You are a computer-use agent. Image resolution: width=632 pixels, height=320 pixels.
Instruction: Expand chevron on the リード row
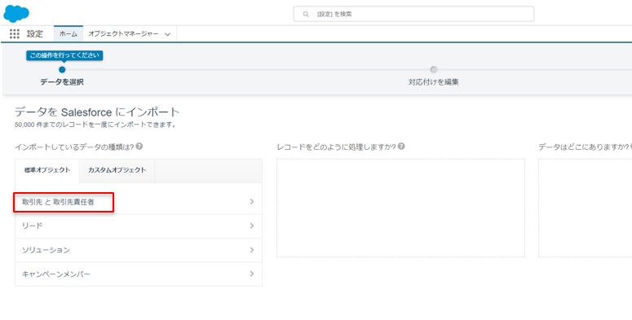pyautogui.click(x=252, y=226)
